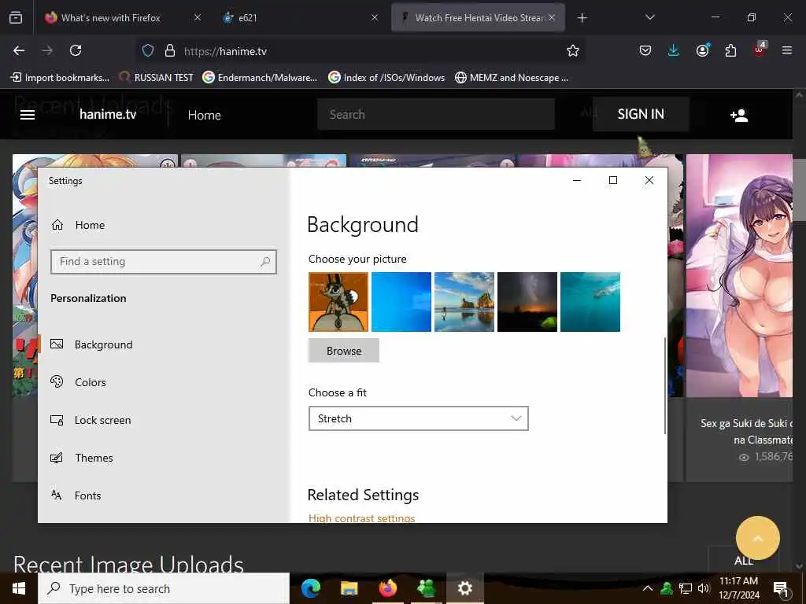Open the Firefox application menu
Viewport: 806px width, 604px height.
787,50
